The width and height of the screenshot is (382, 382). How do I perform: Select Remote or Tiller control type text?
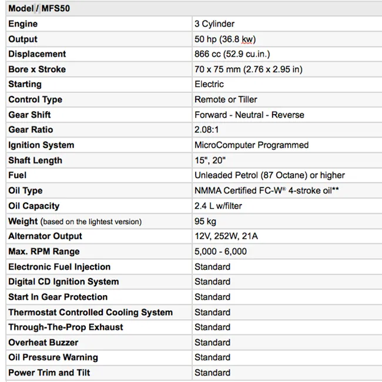pyautogui.click(x=226, y=100)
